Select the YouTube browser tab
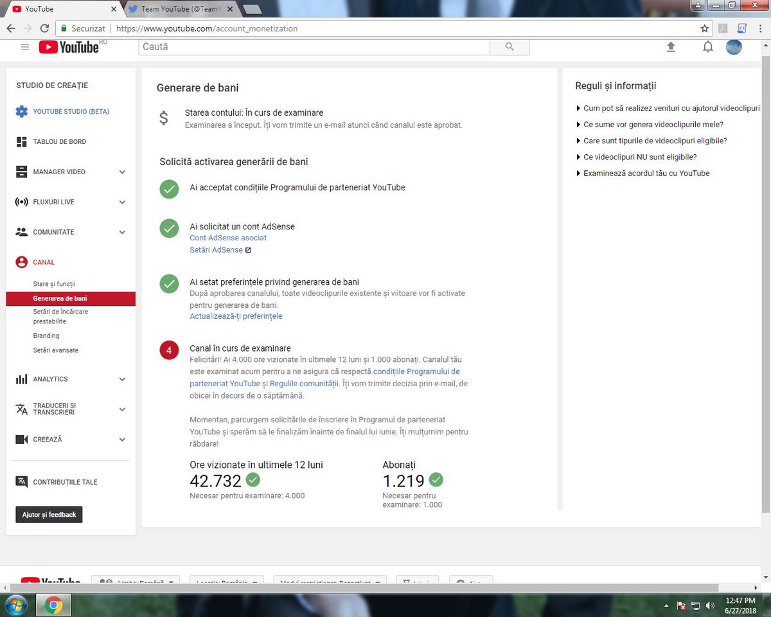This screenshot has width=771, height=617. [62, 9]
